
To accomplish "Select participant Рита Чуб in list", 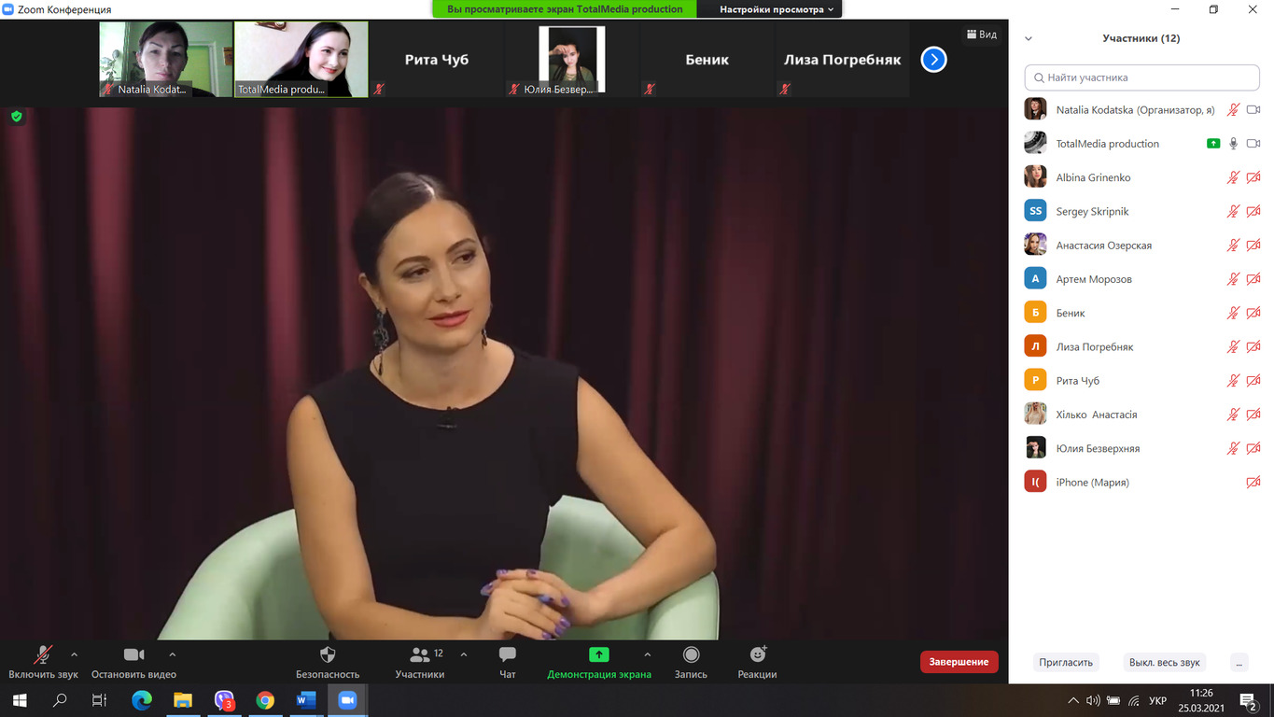I will [1141, 380].
